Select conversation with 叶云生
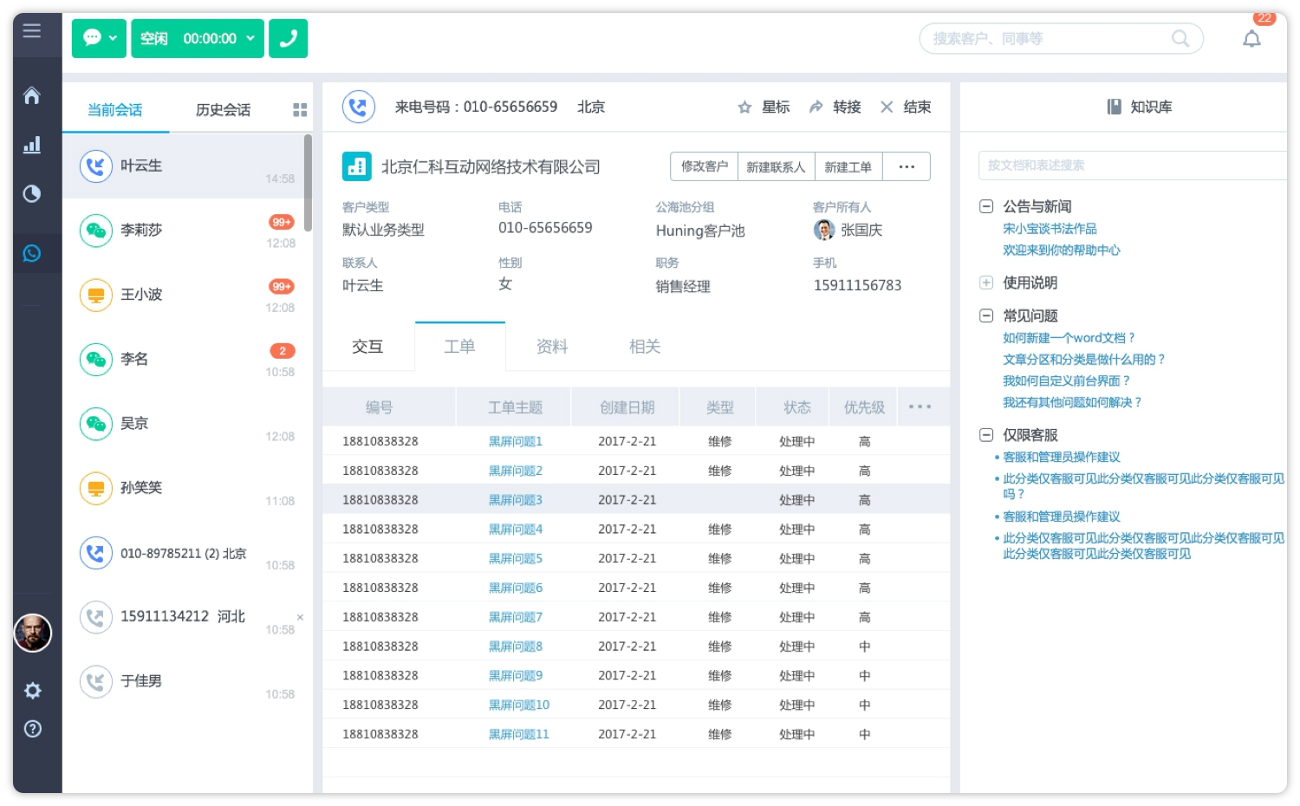Viewport: 1300px width, 806px height. (x=183, y=166)
